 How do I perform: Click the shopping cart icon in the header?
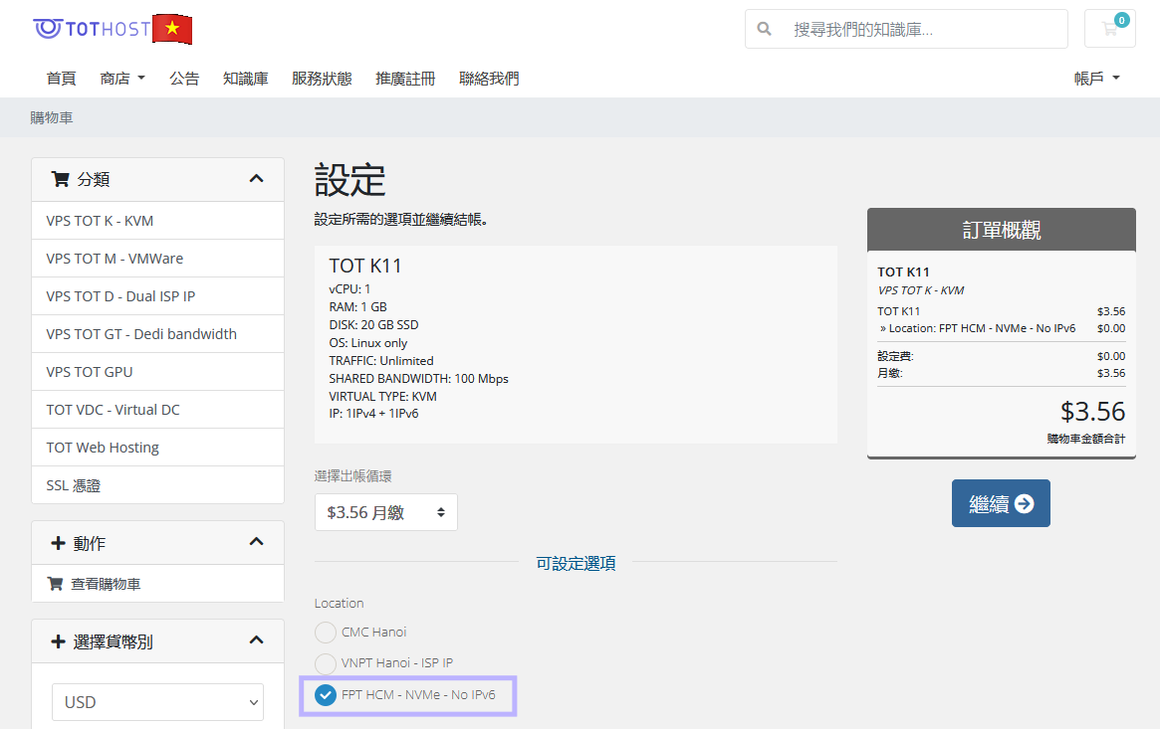click(1109, 29)
